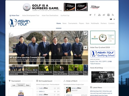The height and width of the screenshot is (96, 129).
Task: Open HEND, S. Order of Merit entry
Action: (76, 90)
